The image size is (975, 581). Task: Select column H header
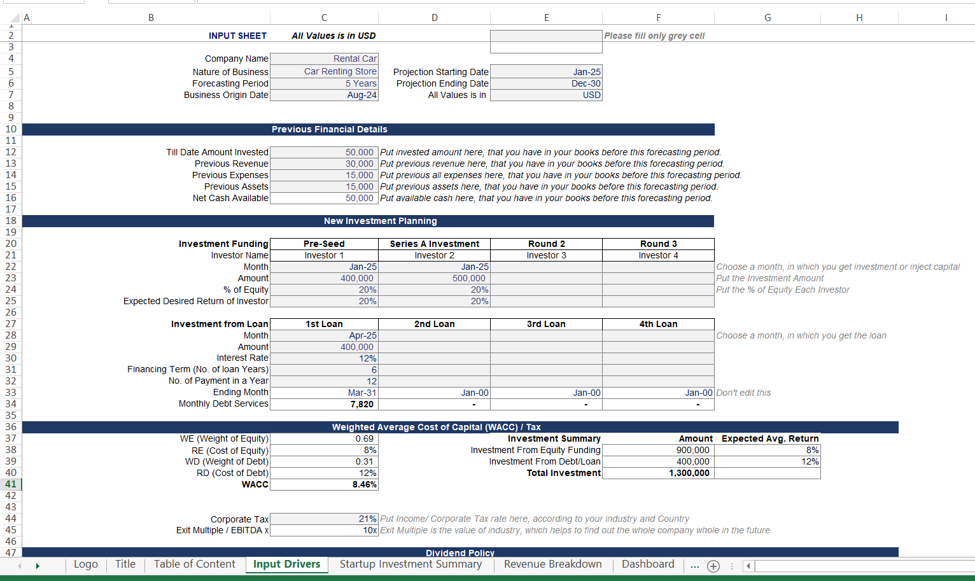click(x=859, y=18)
